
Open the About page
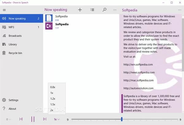pos(21,109)
